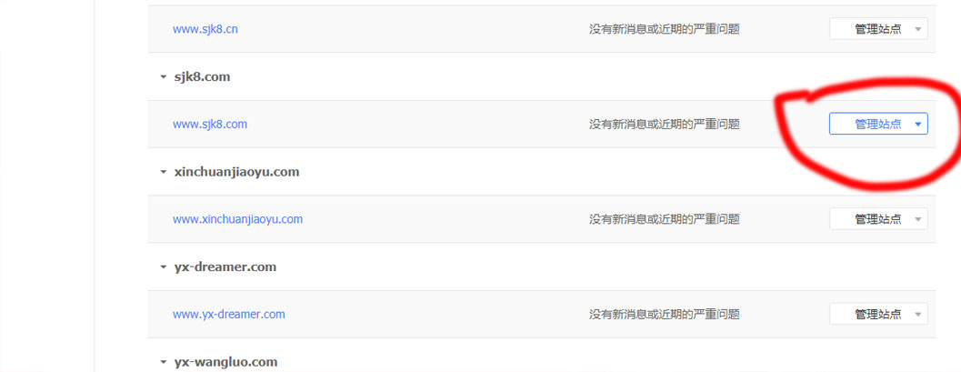The height and width of the screenshot is (372, 961).
Task: Click 管理站点 button for www.yx-dreamer.com
Action: [x=877, y=315]
